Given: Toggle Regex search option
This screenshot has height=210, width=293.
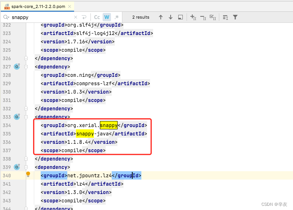Looking at the screenshot, I should [117, 17].
